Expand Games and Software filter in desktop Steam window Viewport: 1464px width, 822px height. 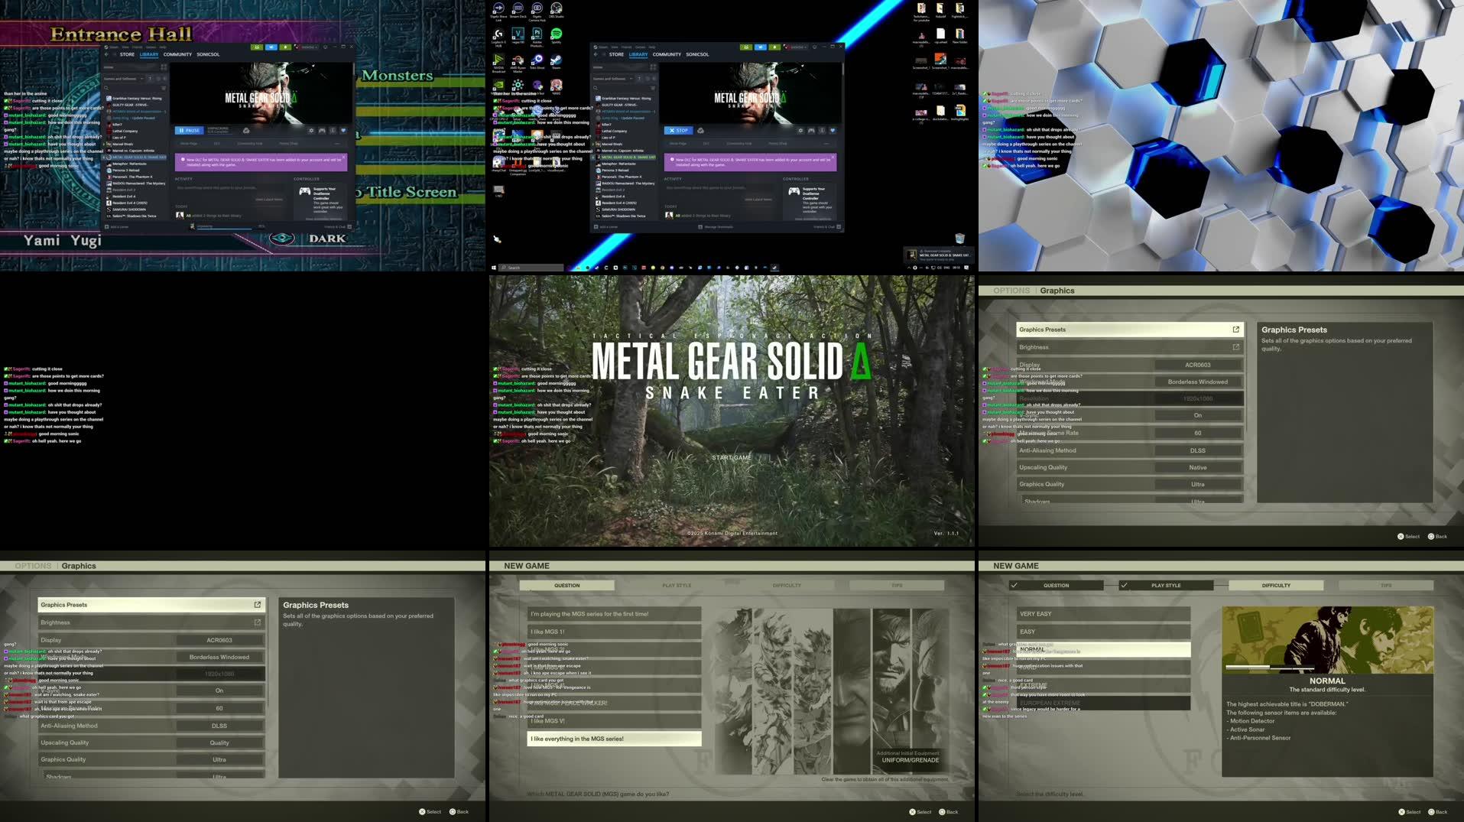(x=613, y=79)
